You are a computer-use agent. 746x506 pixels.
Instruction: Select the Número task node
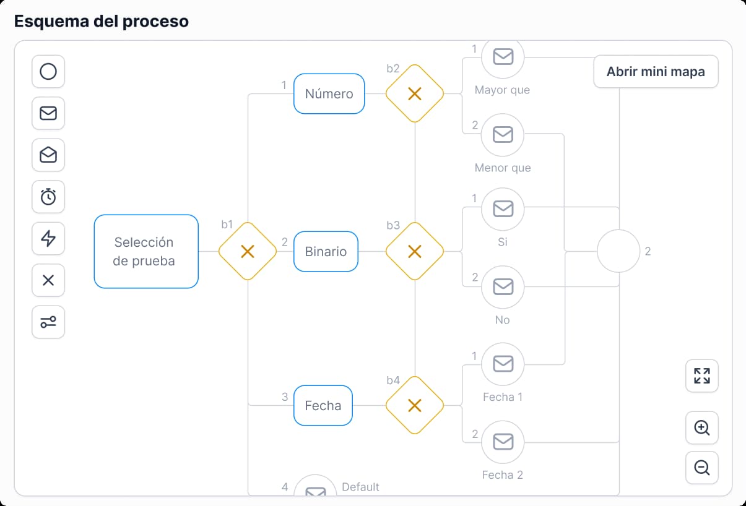pos(329,94)
